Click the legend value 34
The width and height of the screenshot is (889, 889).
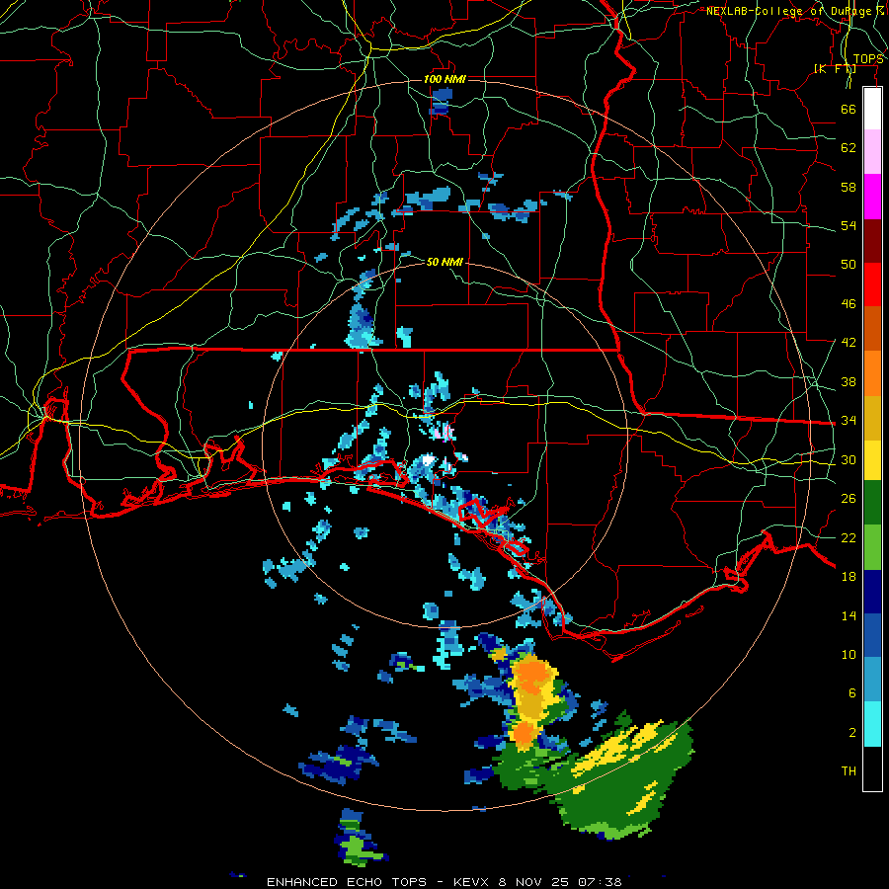(x=849, y=421)
